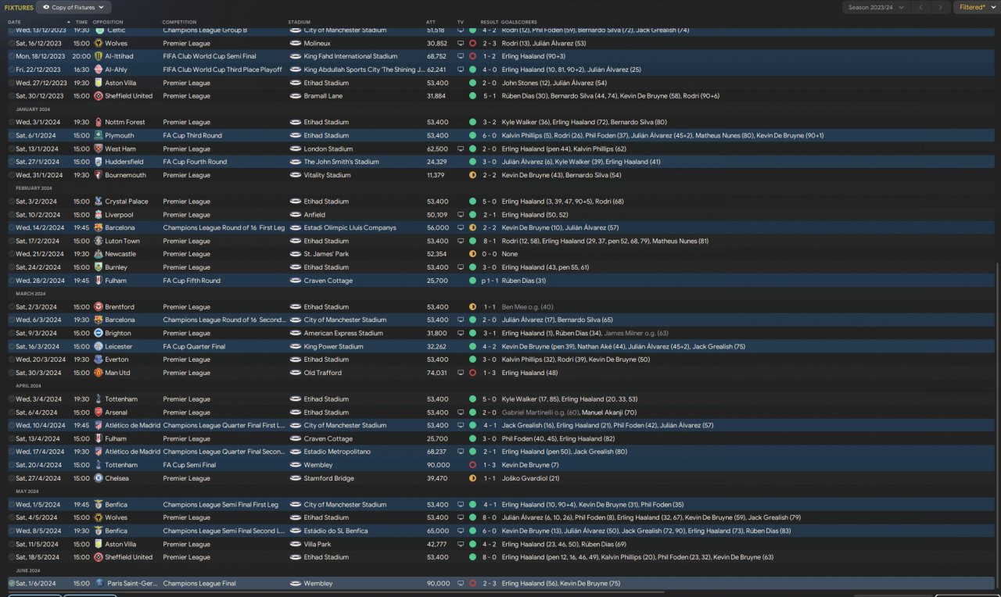Untick the checkbox for Sat, 1/6/2024 fixture
The width and height of the screenshot is (1001, 597).
(12, 584)
